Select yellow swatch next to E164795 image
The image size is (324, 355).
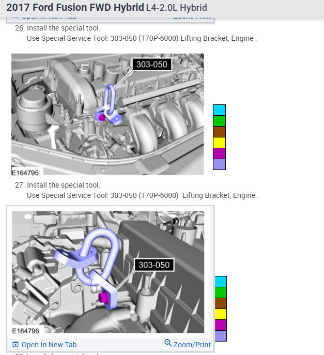pos(219,143)
